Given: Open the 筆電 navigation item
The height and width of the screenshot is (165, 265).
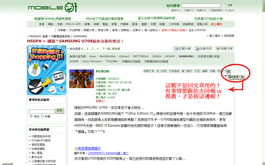Looking at the screenshot, I should (x=87, y=24).
